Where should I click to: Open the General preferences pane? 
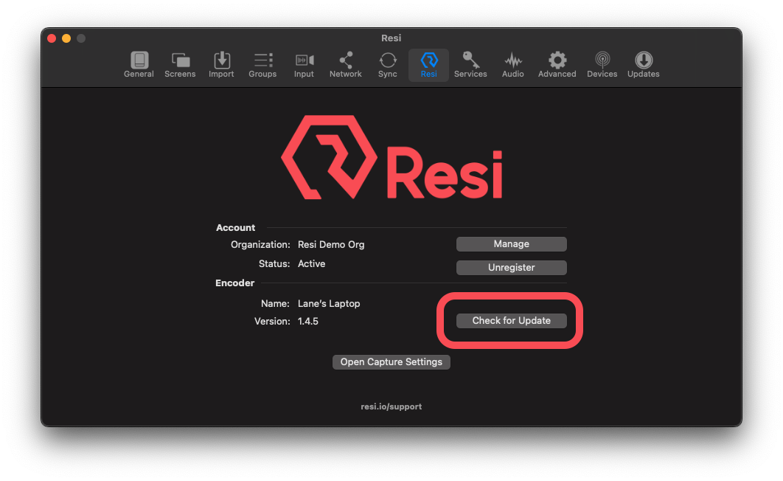click(139, 64)
